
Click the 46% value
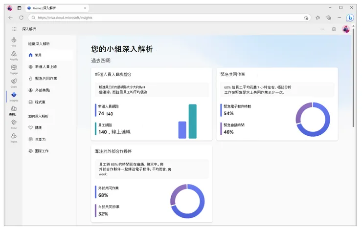coord(228,132)
